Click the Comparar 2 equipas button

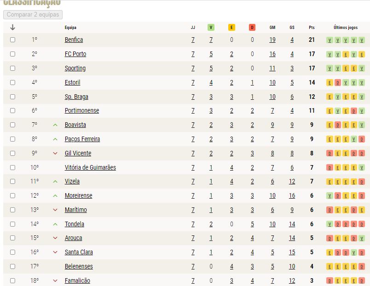(x=33, y=14)
